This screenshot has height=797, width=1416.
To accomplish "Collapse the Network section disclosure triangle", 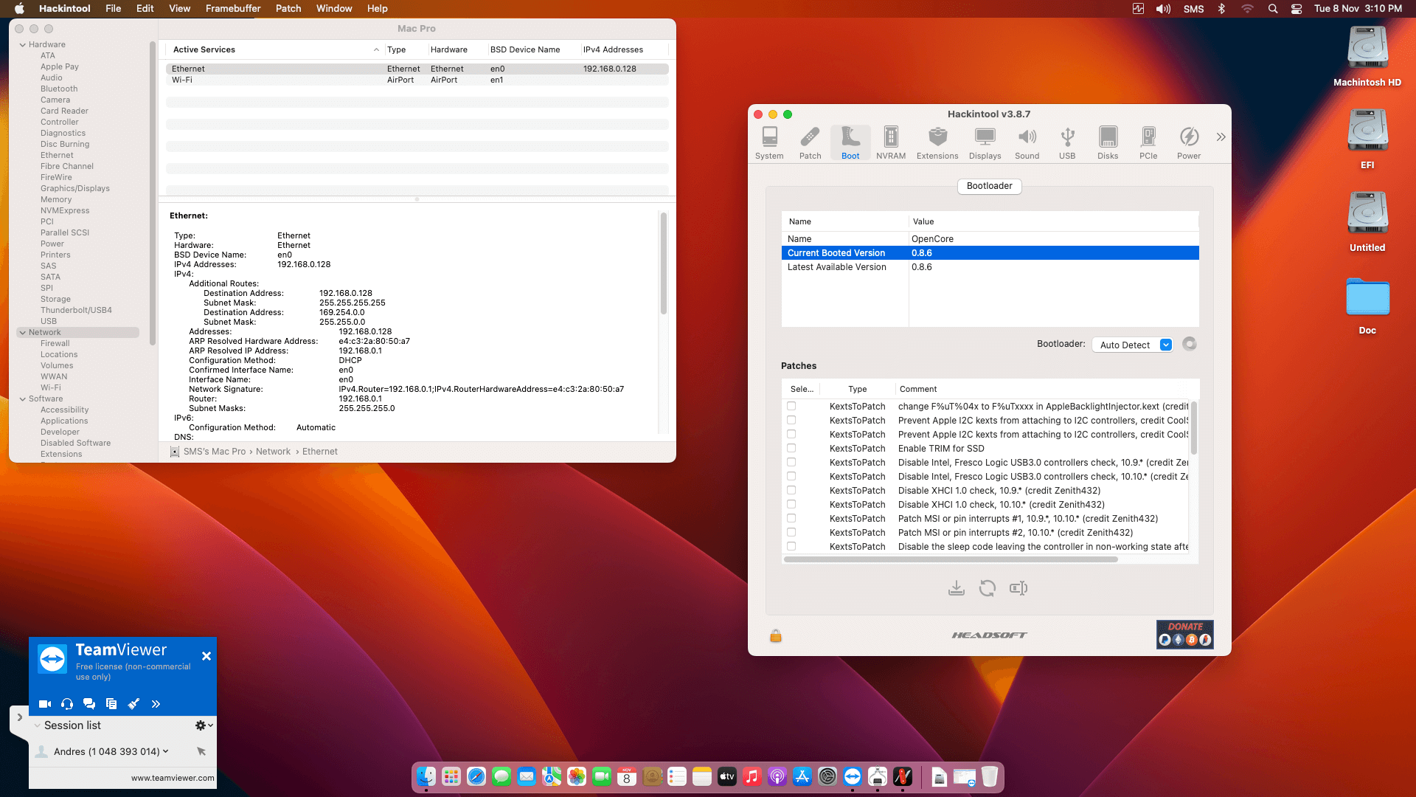I will tap(22, 333).
